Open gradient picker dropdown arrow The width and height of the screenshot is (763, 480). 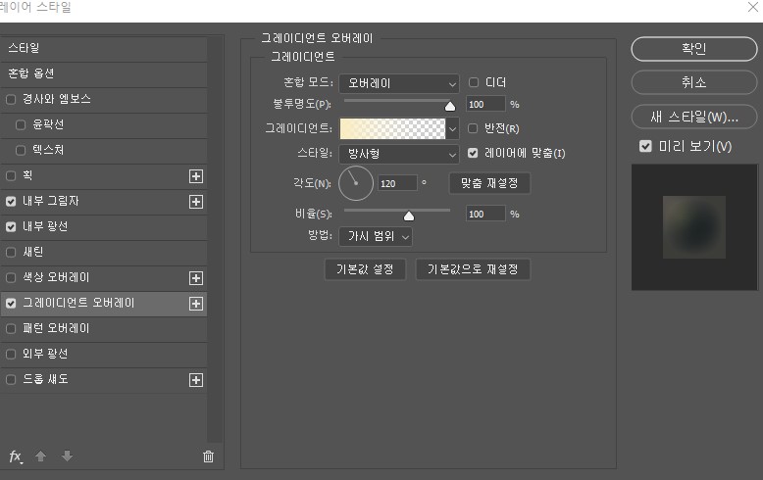point(452,128)
